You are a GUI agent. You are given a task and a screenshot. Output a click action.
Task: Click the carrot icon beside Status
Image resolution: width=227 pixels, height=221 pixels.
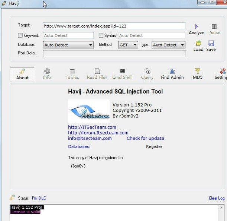click(13, 198)
